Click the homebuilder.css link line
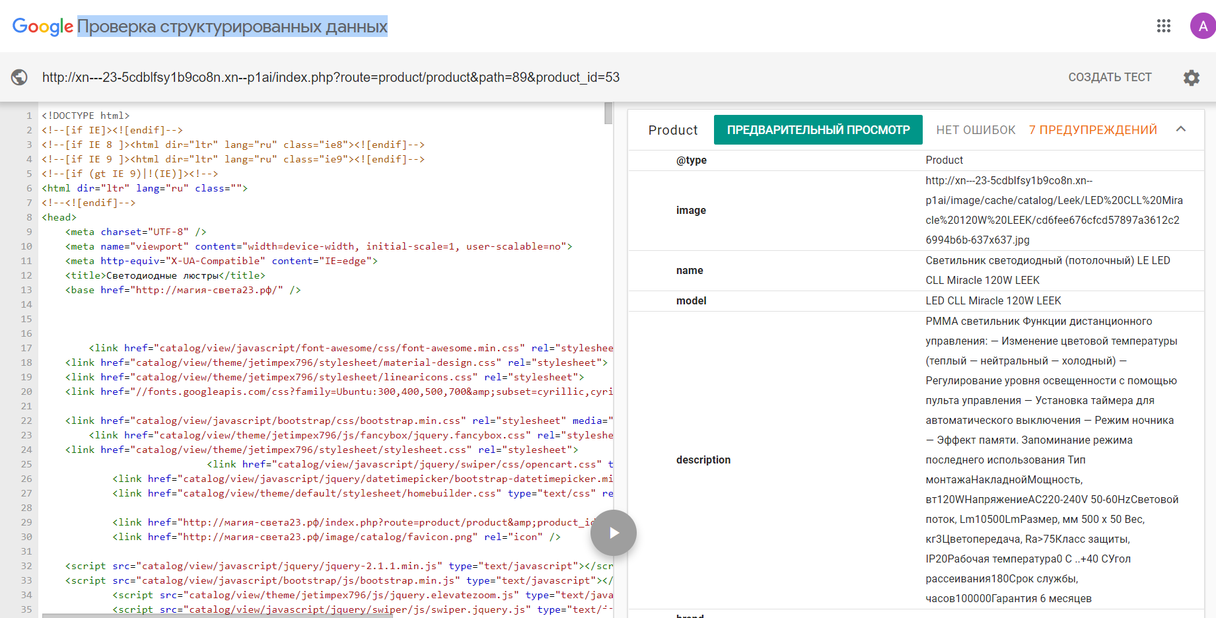Image resolution: width=1216 pixels, height=618 pixels. (x=363, y=493)
